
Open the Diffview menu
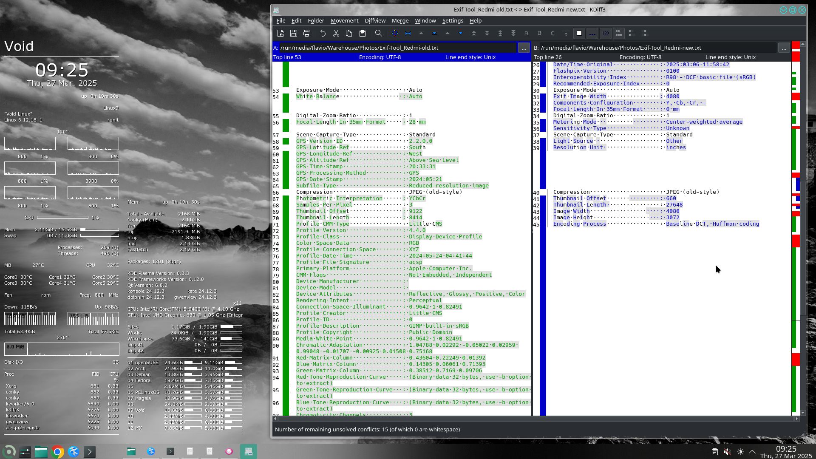click(x=375, y=20)
